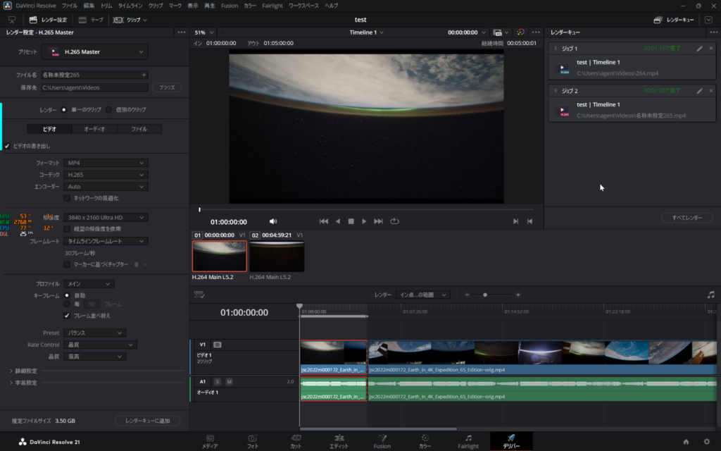This screenshot has width=721, height=451.
Task: Remove ジョブ 1 from render queue
Action: click(711, 49)
